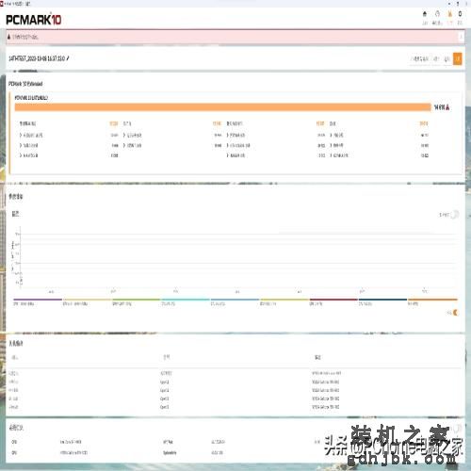Expand the Web Browsing score row
The image size is (471, 471).
(69, 155)
